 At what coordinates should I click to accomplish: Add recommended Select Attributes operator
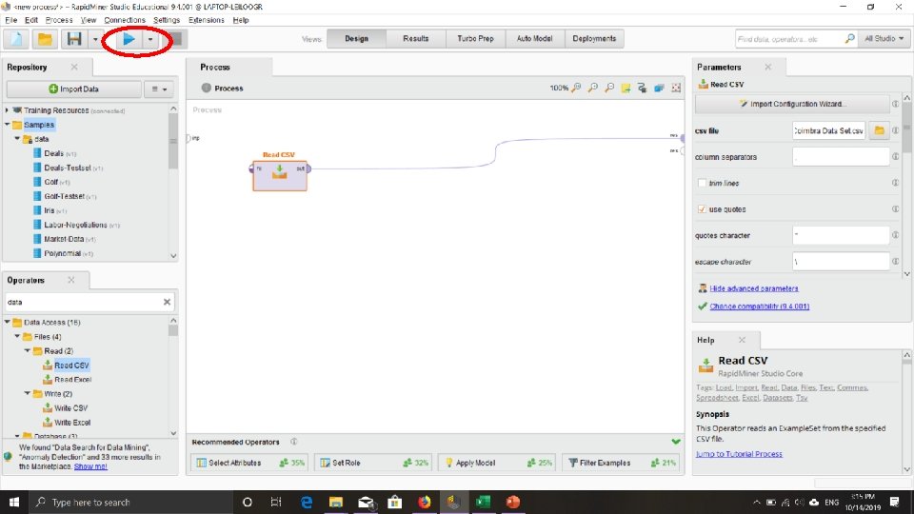(250, 463)
